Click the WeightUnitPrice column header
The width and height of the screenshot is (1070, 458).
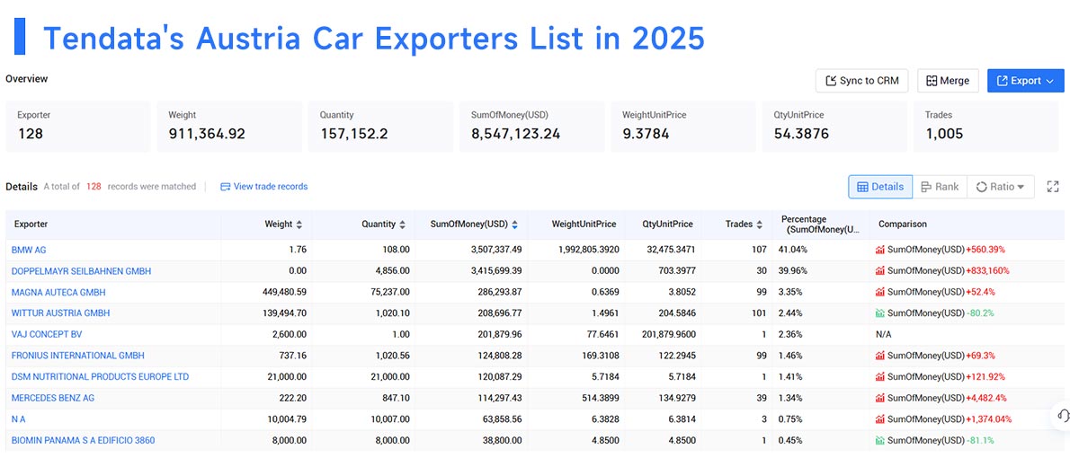click(x=584, y=225)
